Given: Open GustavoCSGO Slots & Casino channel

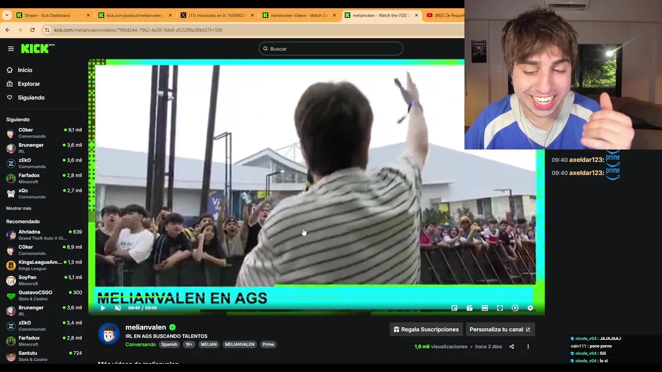Looking at the screenshot, I should [44, 296].
